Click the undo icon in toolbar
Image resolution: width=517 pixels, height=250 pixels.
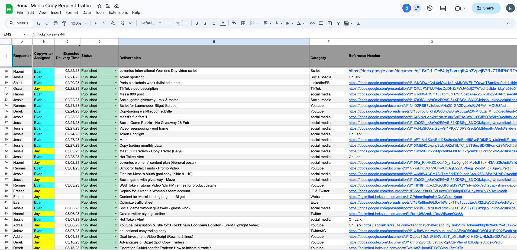[x=38, y=23]
